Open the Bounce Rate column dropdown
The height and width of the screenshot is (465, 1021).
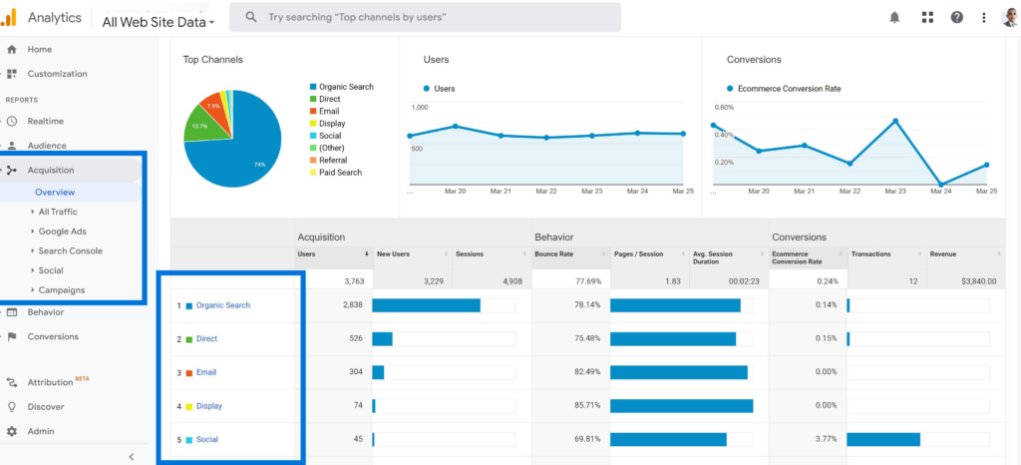tap(603, 254)
